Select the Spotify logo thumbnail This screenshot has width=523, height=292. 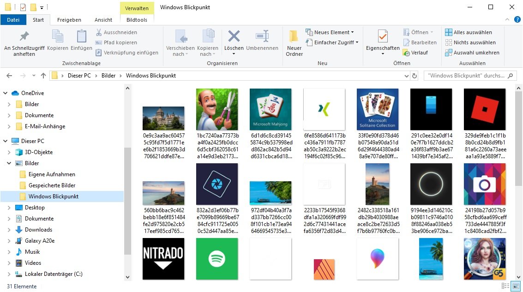coord(216,259)
